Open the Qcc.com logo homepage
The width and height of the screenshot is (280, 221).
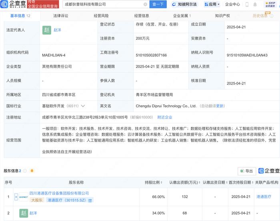point(13,4)
